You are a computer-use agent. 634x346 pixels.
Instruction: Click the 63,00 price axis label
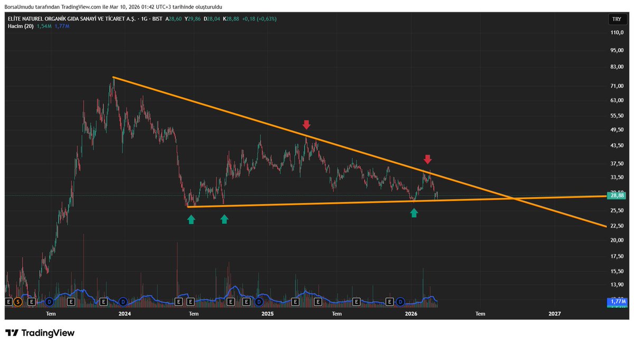click(x=617, y=100)
